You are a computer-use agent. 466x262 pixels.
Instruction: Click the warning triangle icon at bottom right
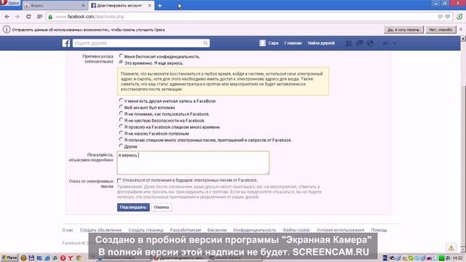click(x=451, y=247)
